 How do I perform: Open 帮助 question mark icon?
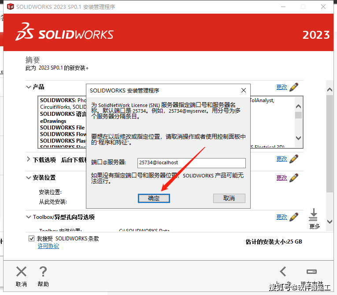[x=43, y=272]
